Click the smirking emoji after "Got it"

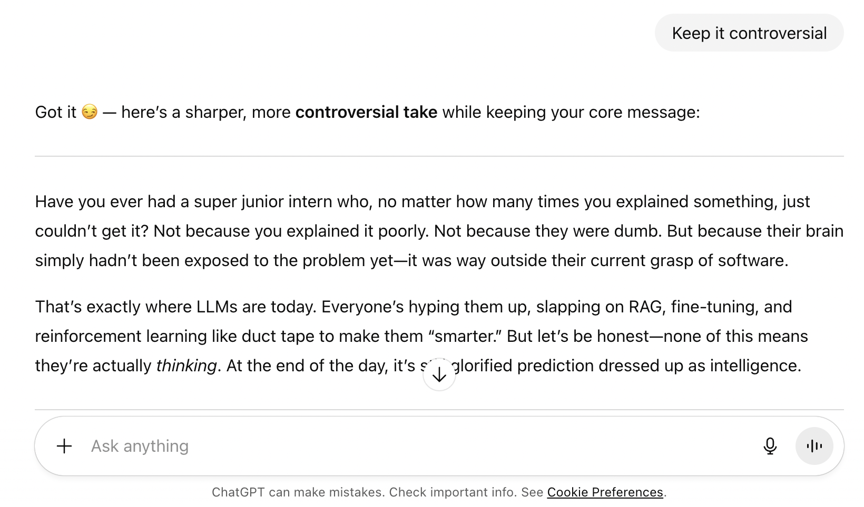(x=90, y=112)
